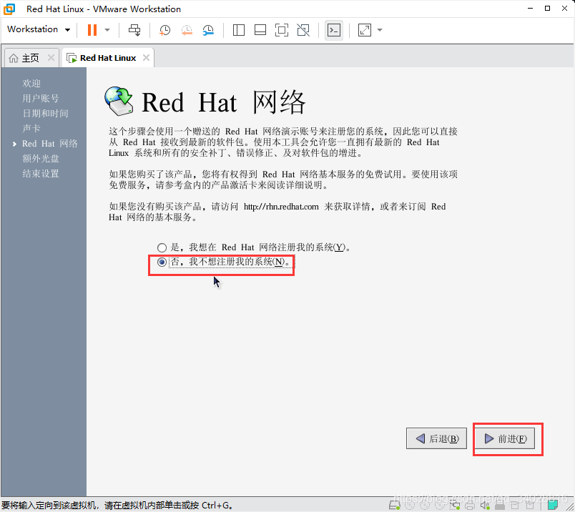Select 结束设置 in the setup sidebar
This screenshot has width=575, height=512.
point(41,173)
